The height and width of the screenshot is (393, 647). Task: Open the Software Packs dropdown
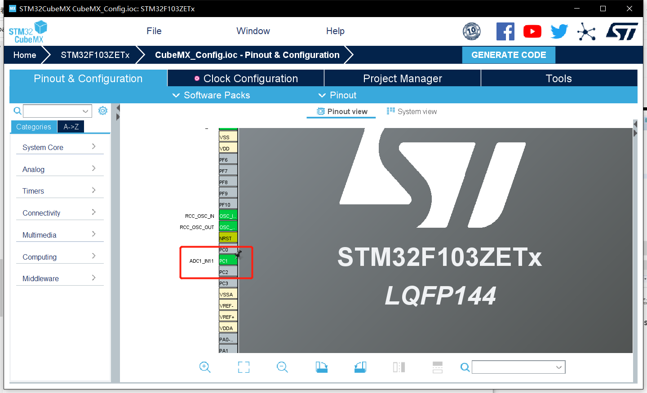(211, 95)
